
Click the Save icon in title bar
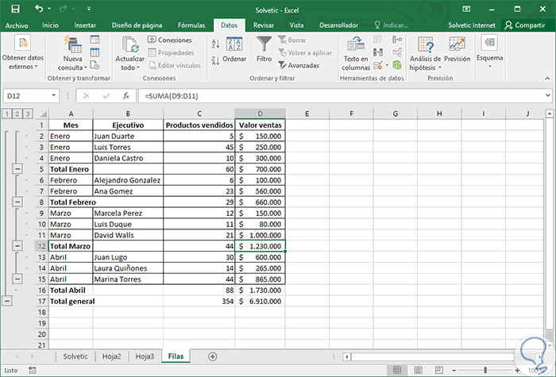click(17, 9)
